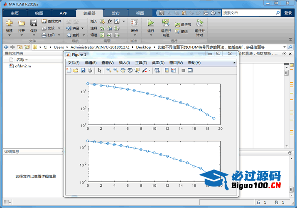Open Figure 1 Help (帮助) menu
Viewport: 297px width, 208px height.
(194, 63)
